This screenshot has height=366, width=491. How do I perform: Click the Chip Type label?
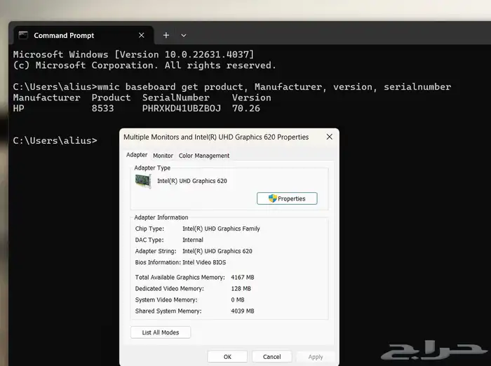(x=149, y=229)
